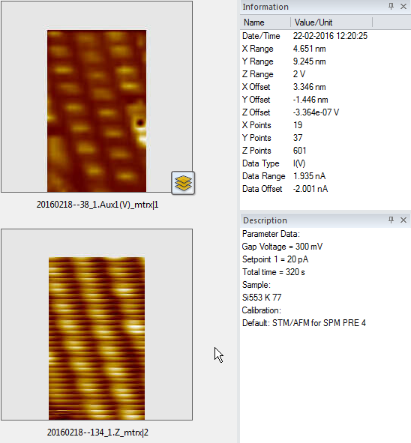The image size is (411, 443).
Task: Pin the Information panel
Action: 391,7
